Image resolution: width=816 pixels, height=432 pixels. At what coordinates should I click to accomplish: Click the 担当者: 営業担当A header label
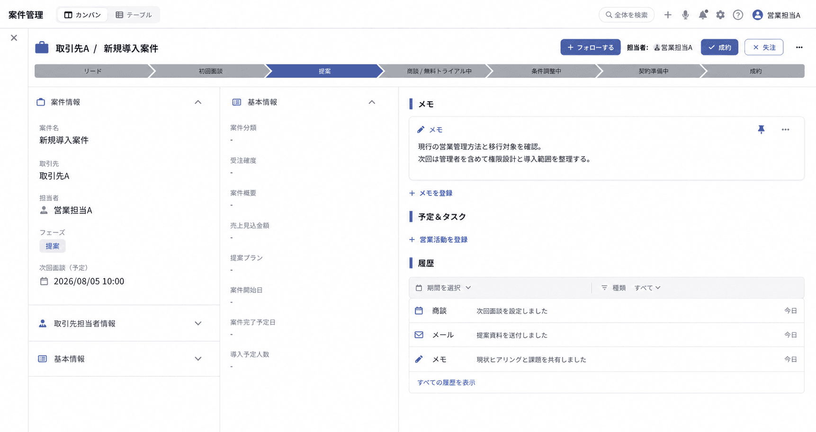click(x=659, y=47)
